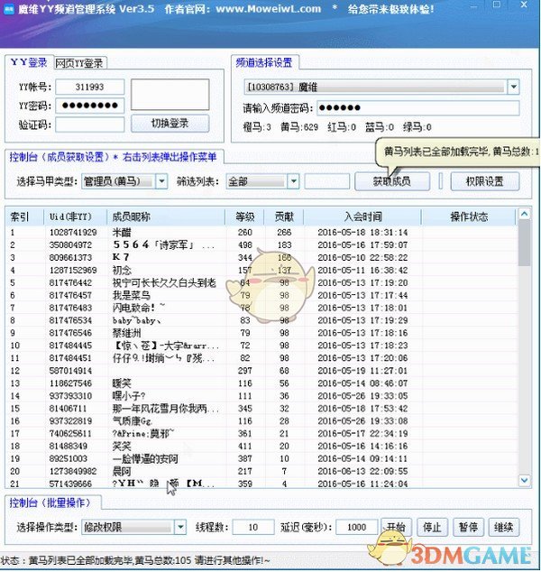Select row 祝宁可长长久久白头到老
541x572 pixels.
click(261, 282)
